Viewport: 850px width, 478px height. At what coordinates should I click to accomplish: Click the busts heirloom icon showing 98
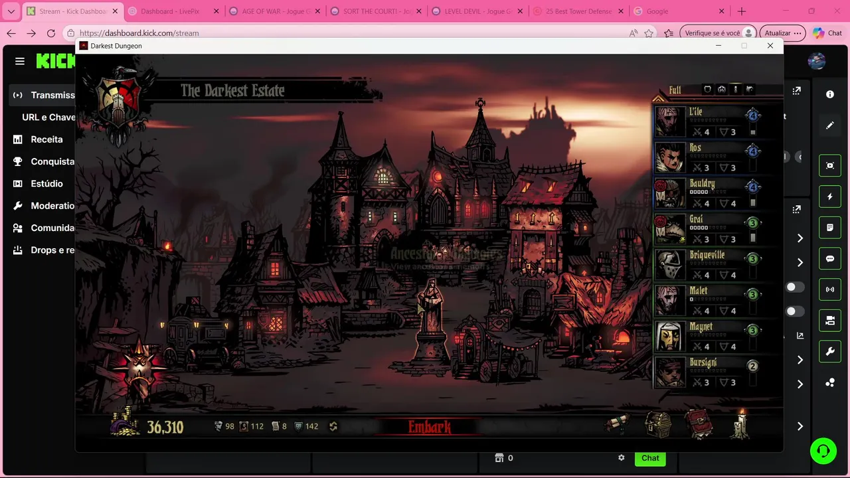click(218, 426)
